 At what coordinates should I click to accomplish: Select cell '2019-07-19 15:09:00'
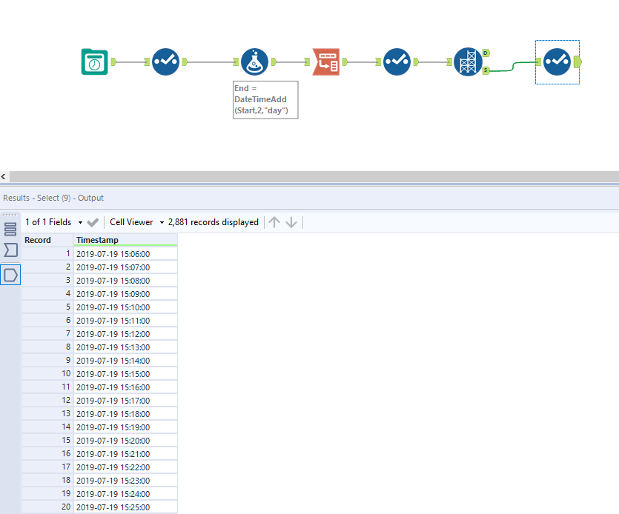125,294
